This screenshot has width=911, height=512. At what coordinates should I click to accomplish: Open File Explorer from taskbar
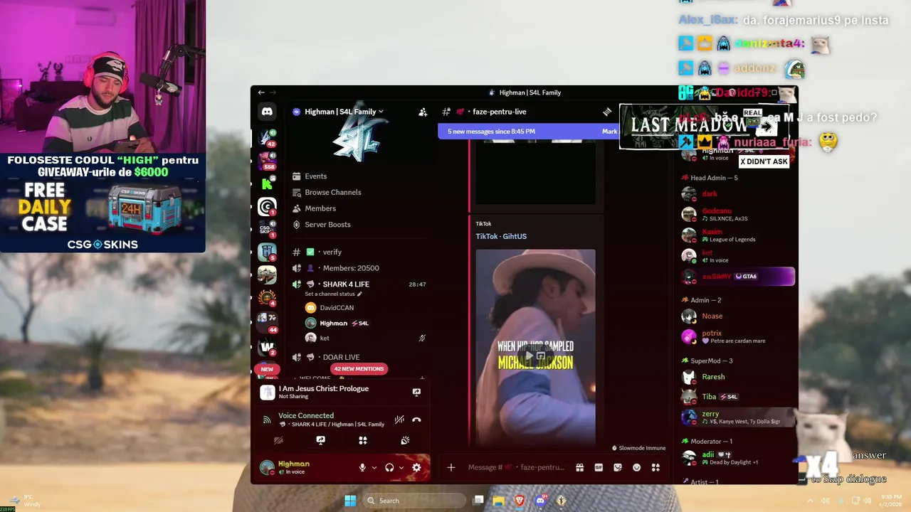[498, 501]
